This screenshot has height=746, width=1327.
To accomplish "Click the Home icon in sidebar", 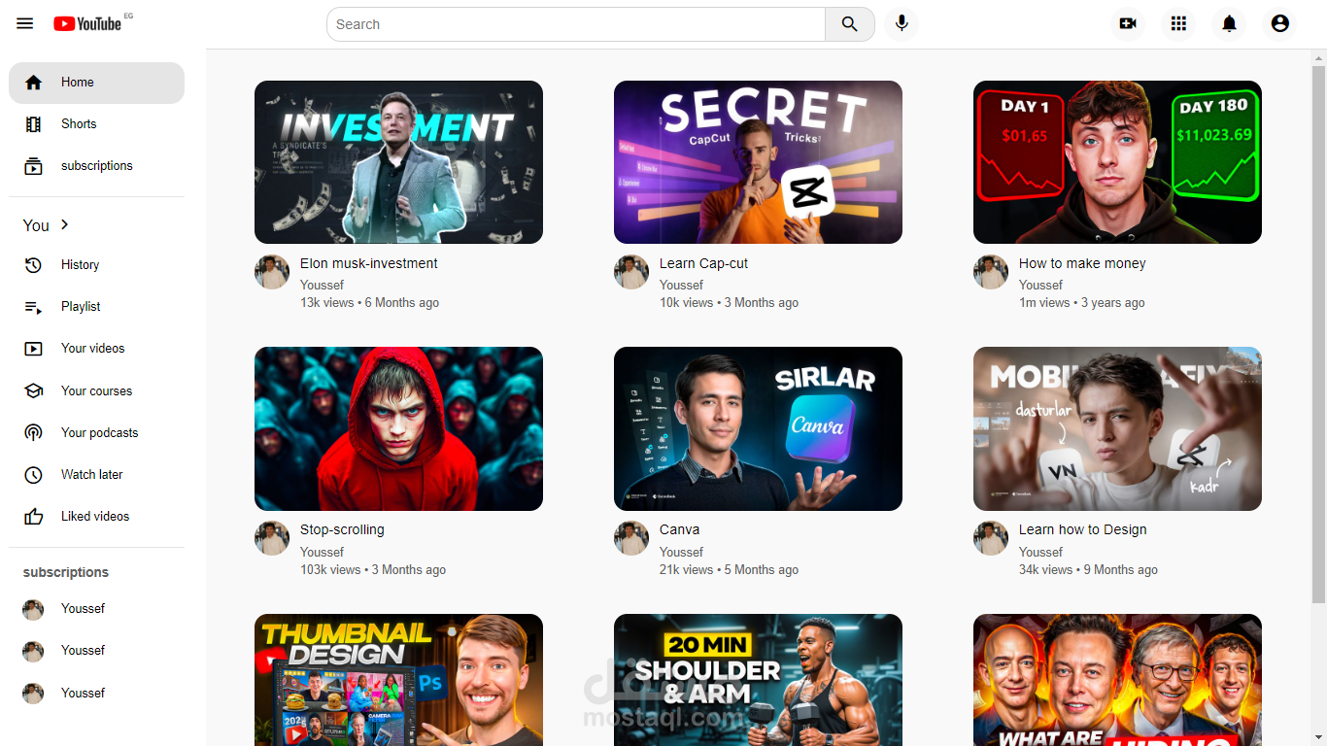I will [x=34, y=83].
